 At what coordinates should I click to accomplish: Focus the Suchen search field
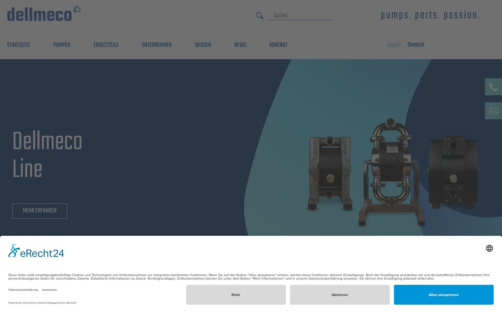[x=301, y=16]
